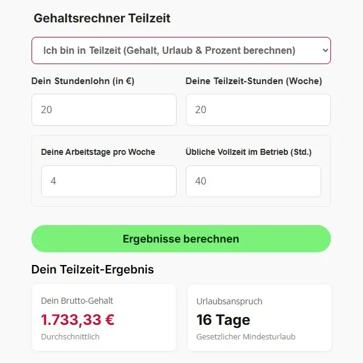Click the Übliche Vollzeit im Betrieb input
The image size is (363, 363).
click(x=253, y=181)
